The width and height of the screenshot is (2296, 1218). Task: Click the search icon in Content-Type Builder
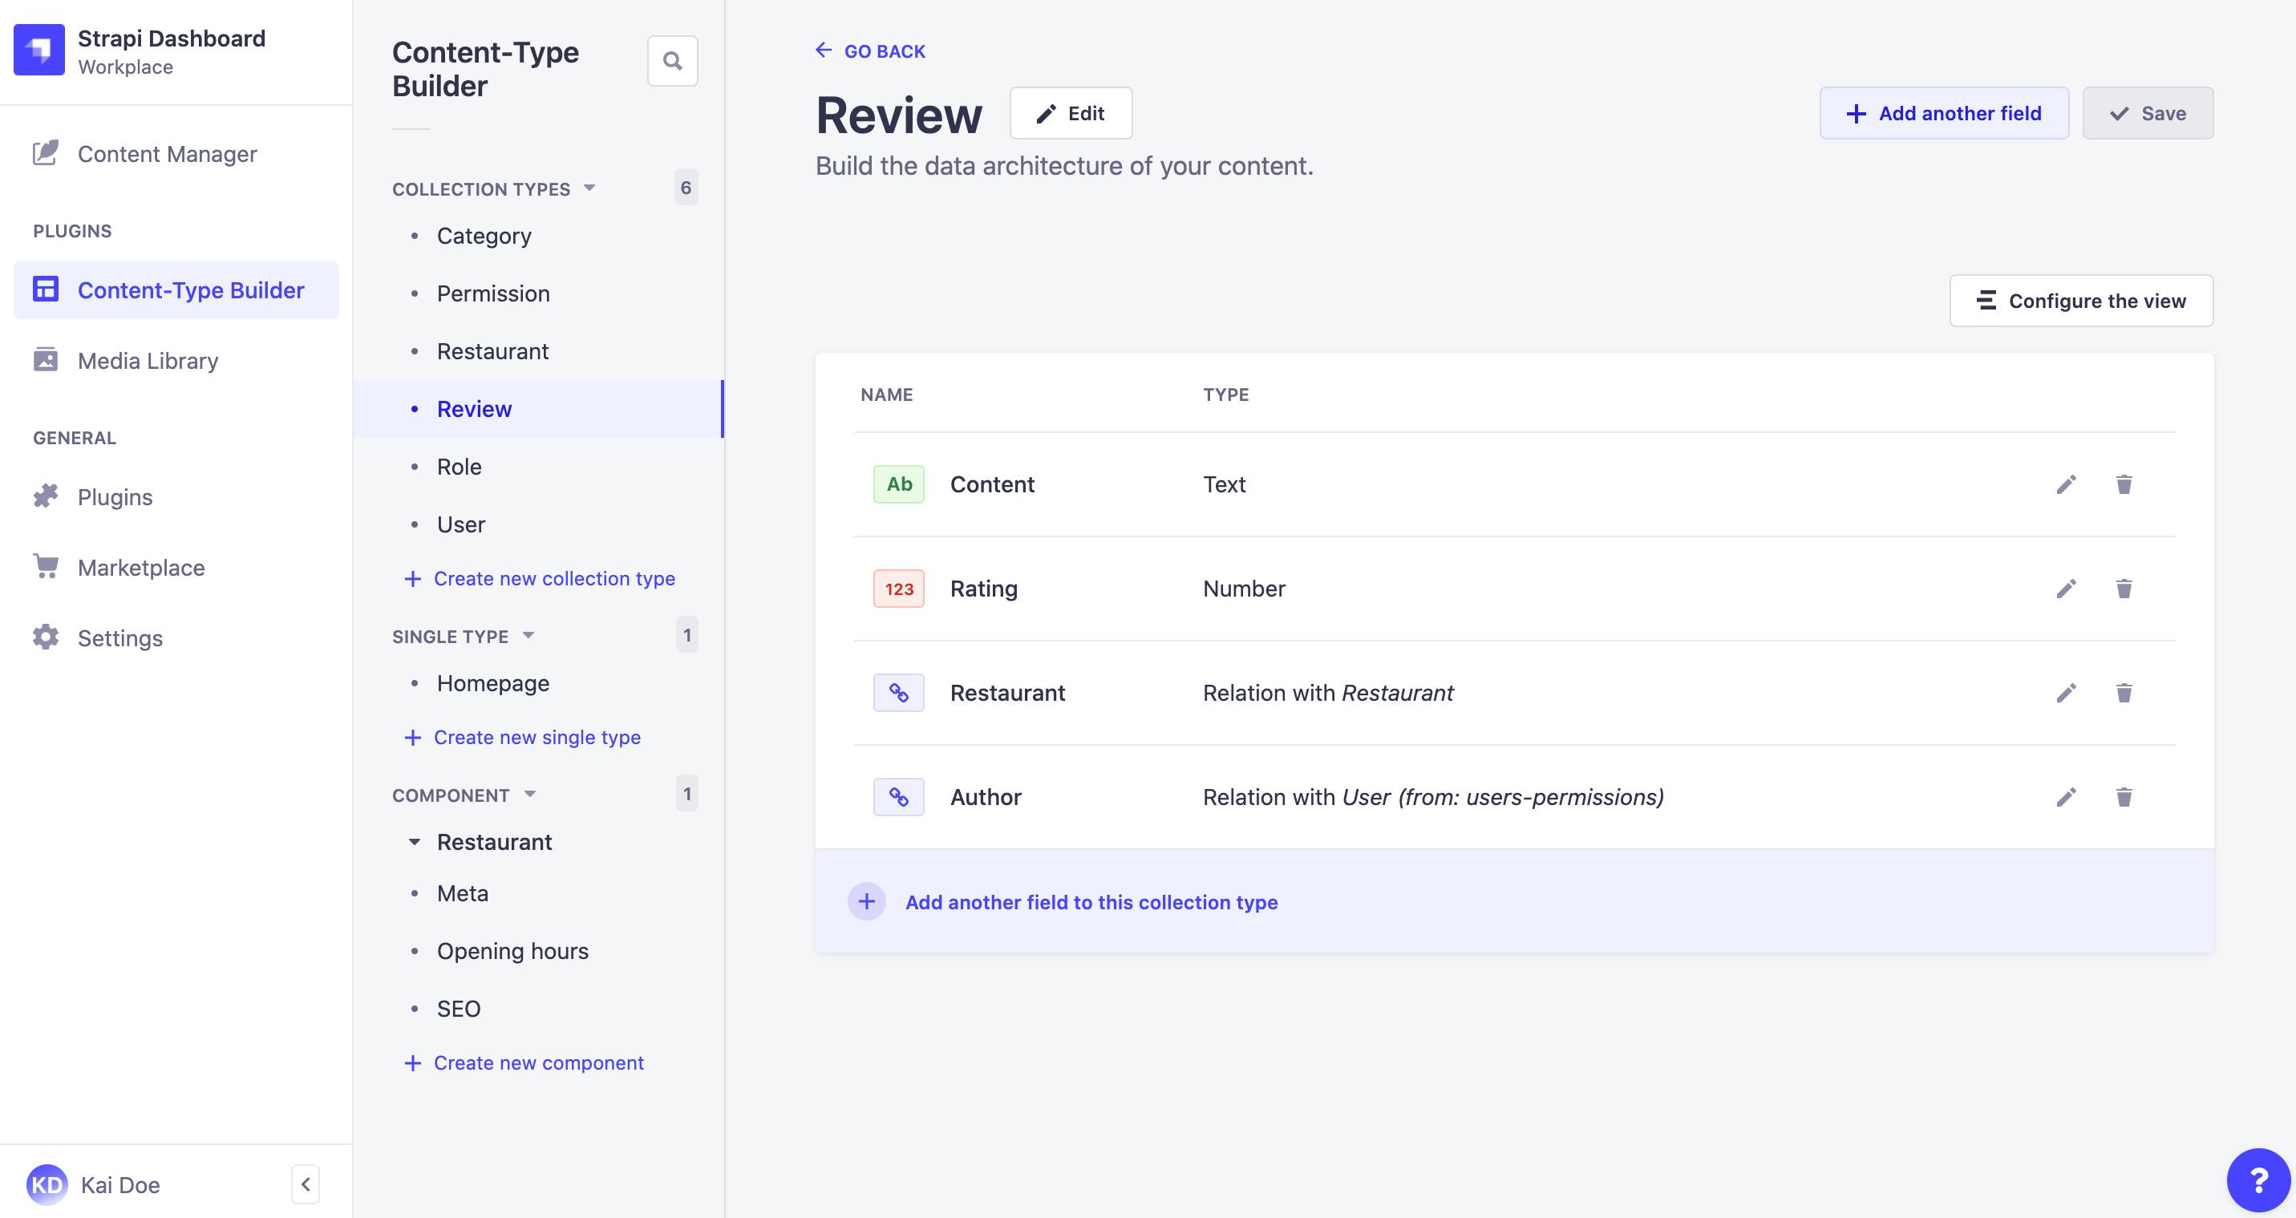coord(672,59)
